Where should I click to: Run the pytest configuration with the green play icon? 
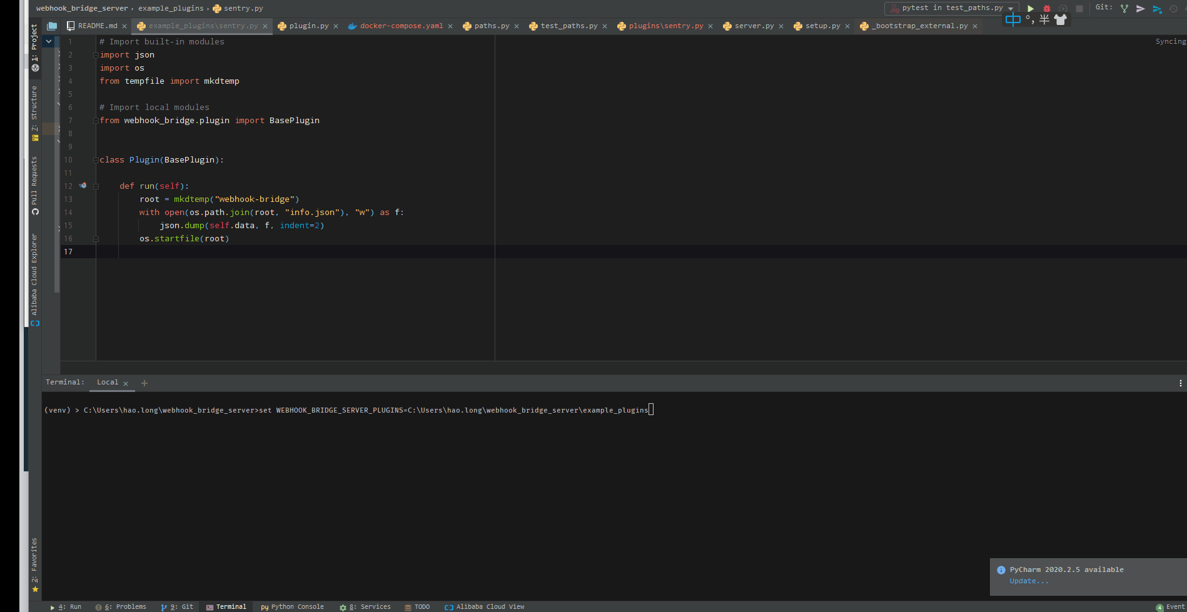point(1031,8)
